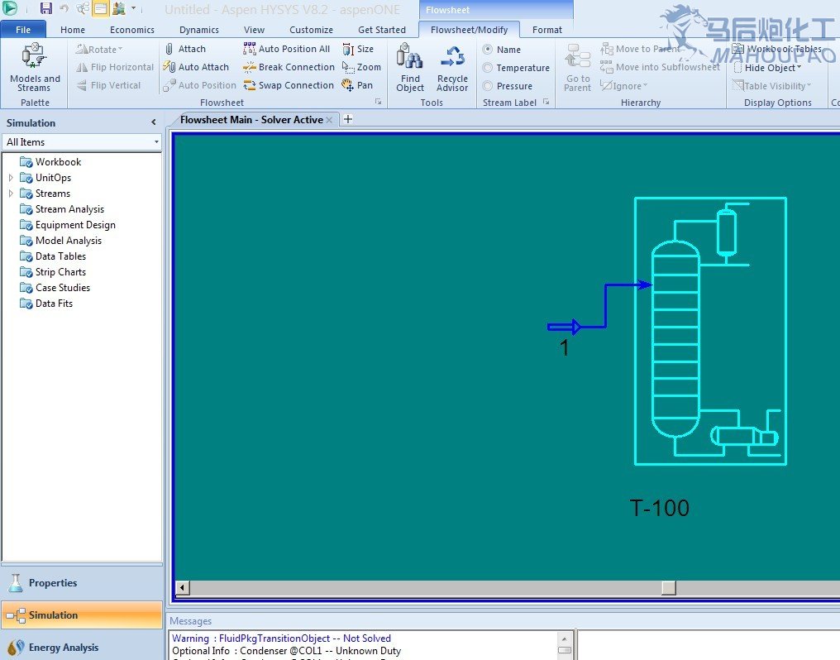Expand the UnitOps tree node
Image resolution: width=840 pixels, height=660 pixels.
tap(11, 178)
